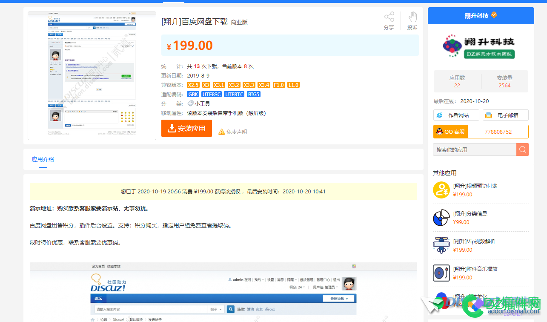This screenshot has height=322, width=547.
Task: Select the L1.0 compatibility version tag
Action: [x=293, y=85]
